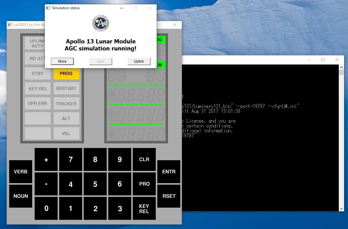
Task: Click the 'Simulation status' title text
Action: point(66,8)
